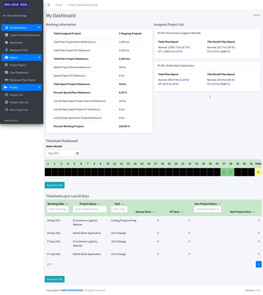Image resolution: width=263 pixels, height=295 pixels.
Task: Click Home in the top navigation
Action: (59, 5)
